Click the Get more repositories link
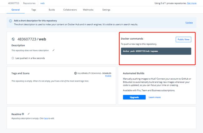203x133 pixels. tap(192, 3)
